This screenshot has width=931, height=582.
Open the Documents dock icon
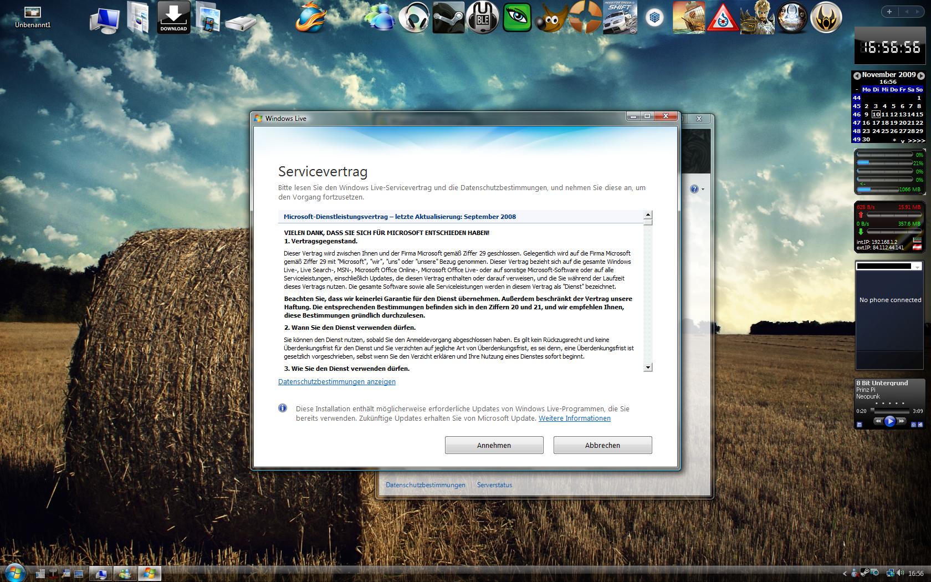pos(138,17)
